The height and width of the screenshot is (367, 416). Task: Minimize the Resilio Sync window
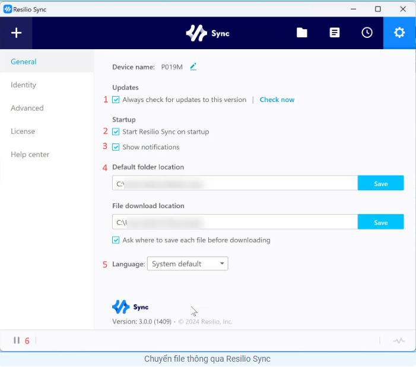[353, 9]
